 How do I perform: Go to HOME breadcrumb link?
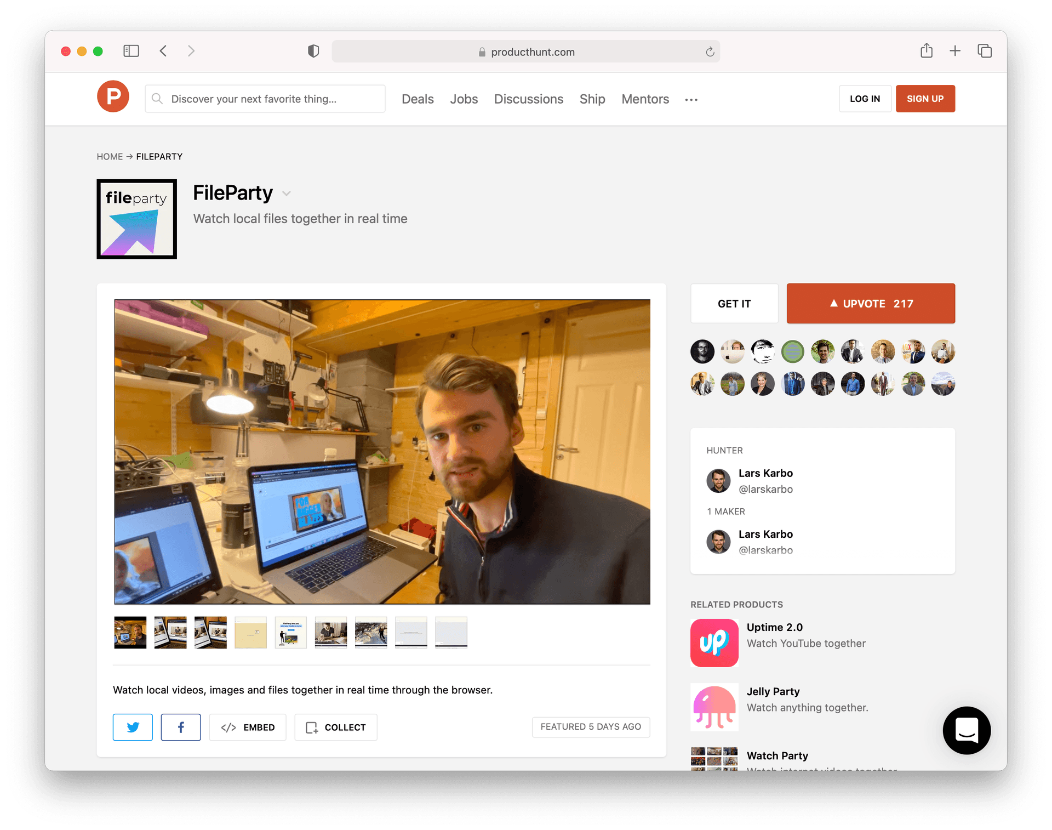pyautogui.click(x=110, y=157)
